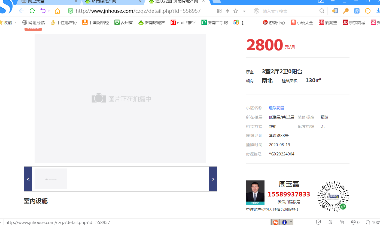Open the 通联花园 community link

(x=276, y=108)
